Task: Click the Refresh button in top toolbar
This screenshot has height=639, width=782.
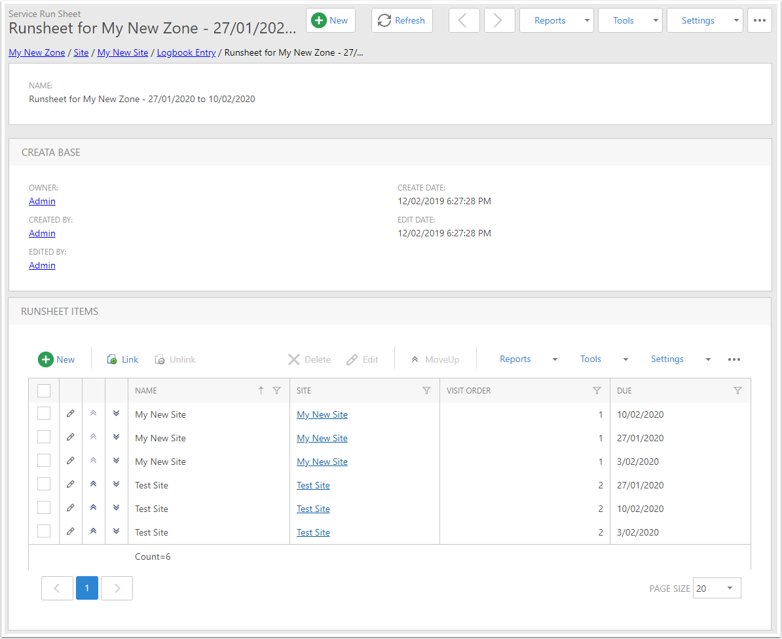Action: click(x=402, y=20)
